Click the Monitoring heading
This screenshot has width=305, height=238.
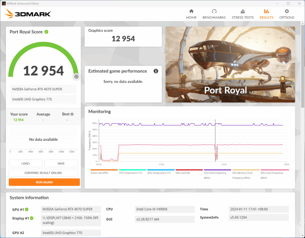[99, 111]
